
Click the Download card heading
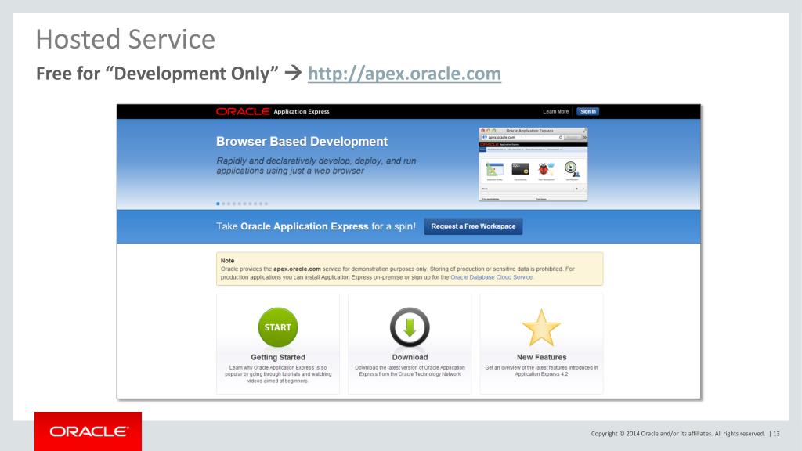coord(410,357)
